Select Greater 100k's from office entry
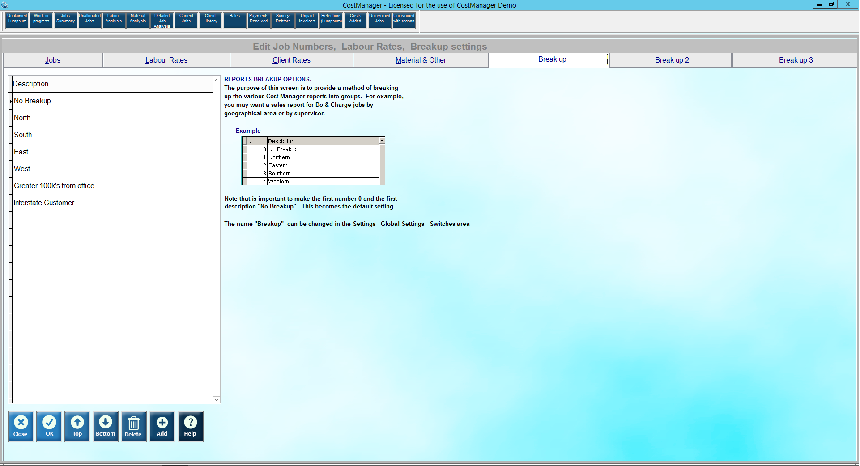The height and width of the screenshot is (466, 860). [x=112, y=186]
